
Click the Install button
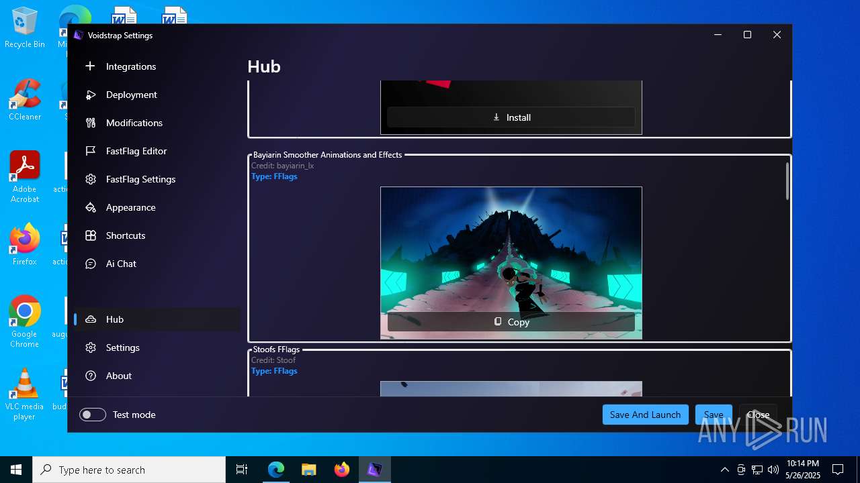[x=511, y=117]
